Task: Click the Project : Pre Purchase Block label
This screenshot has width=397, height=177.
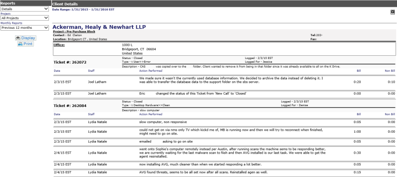Action: [x=74, y=32]
